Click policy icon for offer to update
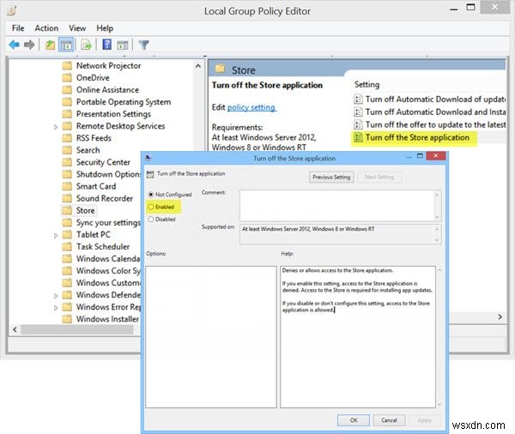Viewport: 515px width, 434px height. (x=358, y=124)
